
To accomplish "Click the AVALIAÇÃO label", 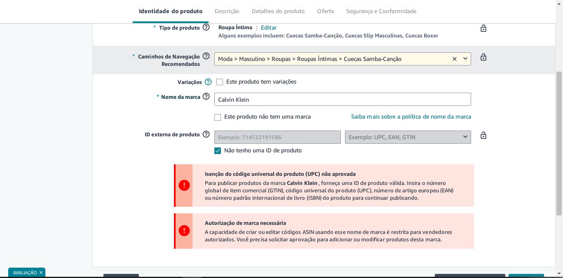I will pyautogui.click(x=25, y=273).
